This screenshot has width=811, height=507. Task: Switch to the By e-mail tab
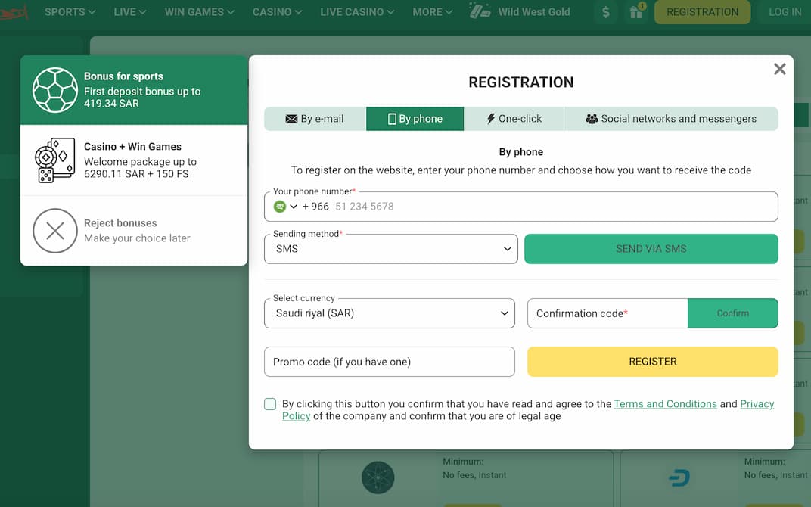[315, 119]
